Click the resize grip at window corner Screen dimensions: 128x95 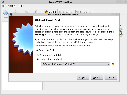[x=126, y=93]
